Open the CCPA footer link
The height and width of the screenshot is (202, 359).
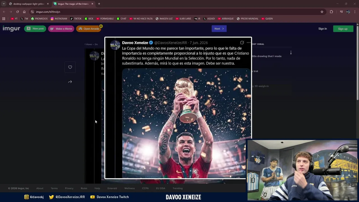[145, 188]
